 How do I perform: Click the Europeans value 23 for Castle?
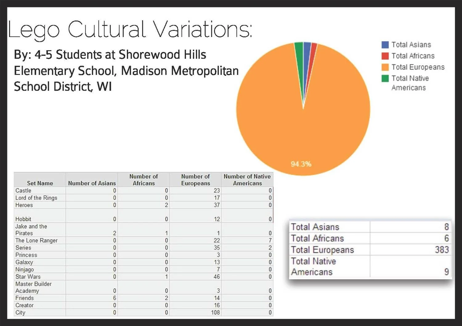click(x=217, y=190)
